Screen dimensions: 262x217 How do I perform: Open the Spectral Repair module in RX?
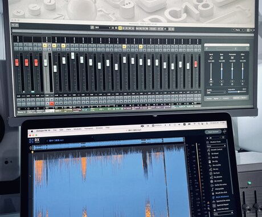[221, 205]
